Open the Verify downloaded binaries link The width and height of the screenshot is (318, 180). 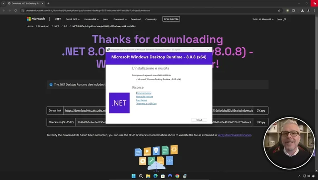click(234, 135)
